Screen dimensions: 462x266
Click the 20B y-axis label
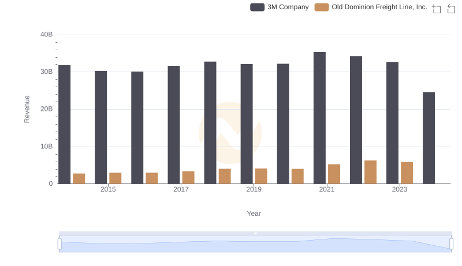pyautogui.click(x=47, y=109)
